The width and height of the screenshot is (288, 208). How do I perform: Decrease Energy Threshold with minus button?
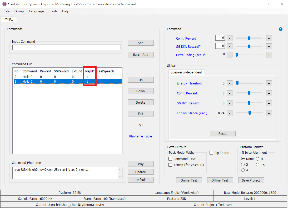point(229,83)
